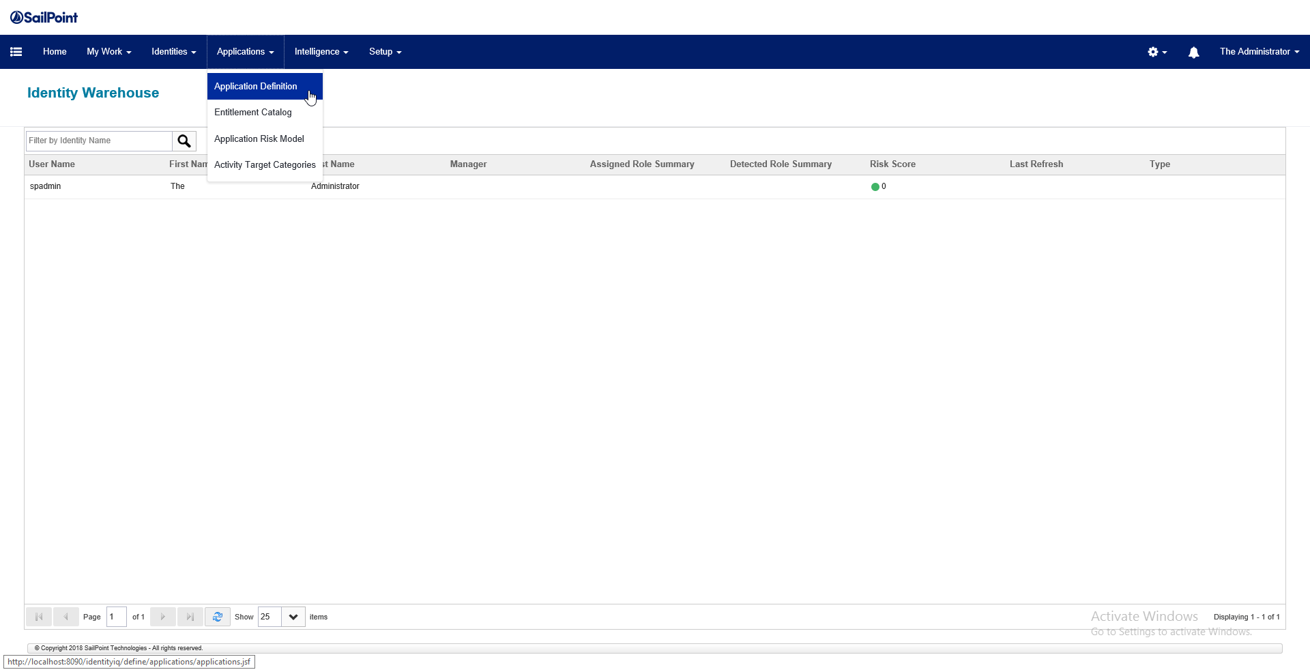This screenshot has height=672, width=1310.
Task: Select Entitlement Catalog from Applications menu
Action: (252, 112)
